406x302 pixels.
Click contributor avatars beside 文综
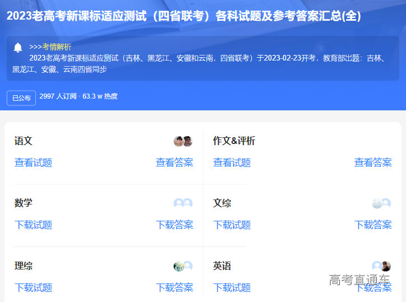point(381,203)
